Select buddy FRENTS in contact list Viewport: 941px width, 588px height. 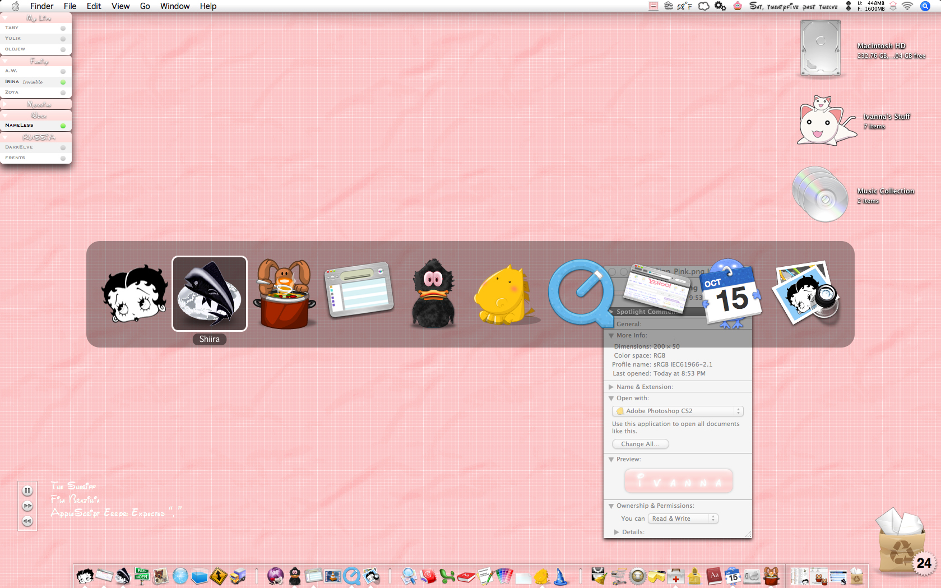(x=36, y=158)
